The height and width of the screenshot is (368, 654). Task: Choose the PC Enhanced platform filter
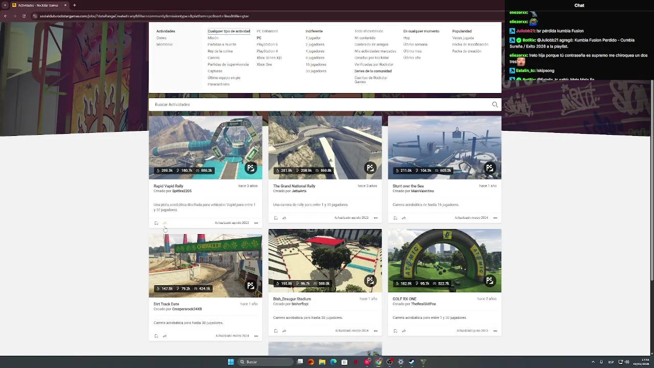pyautogui.click(x=267, y=31)
